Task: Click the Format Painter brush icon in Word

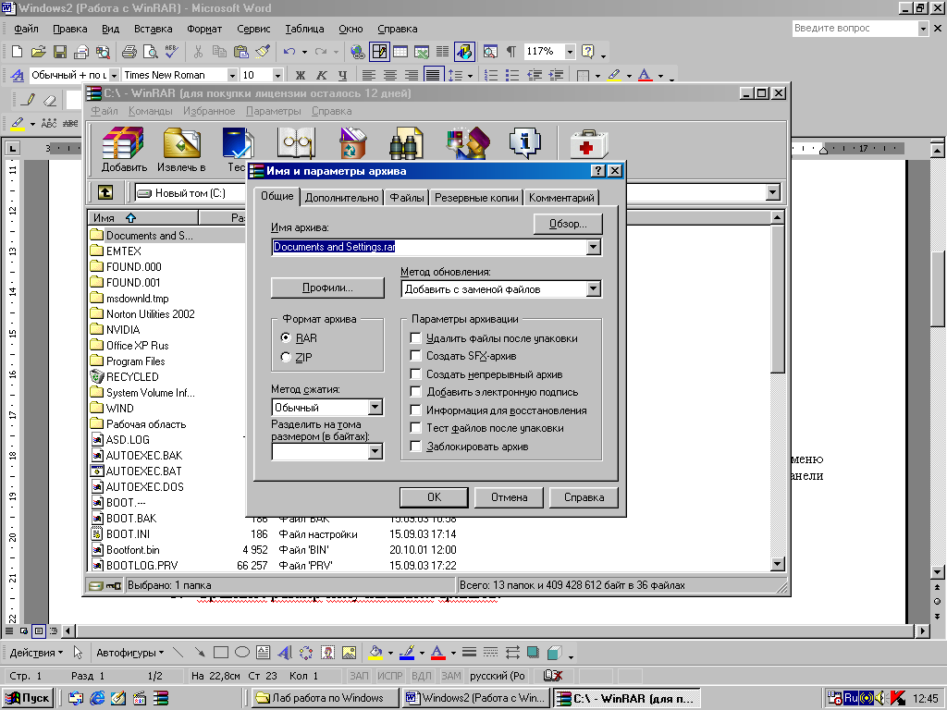Action: [263, 52]
